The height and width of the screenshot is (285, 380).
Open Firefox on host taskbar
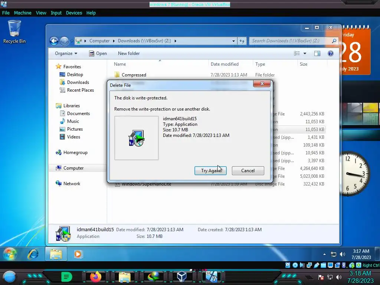pyautogui.click(x=95, y=276)
